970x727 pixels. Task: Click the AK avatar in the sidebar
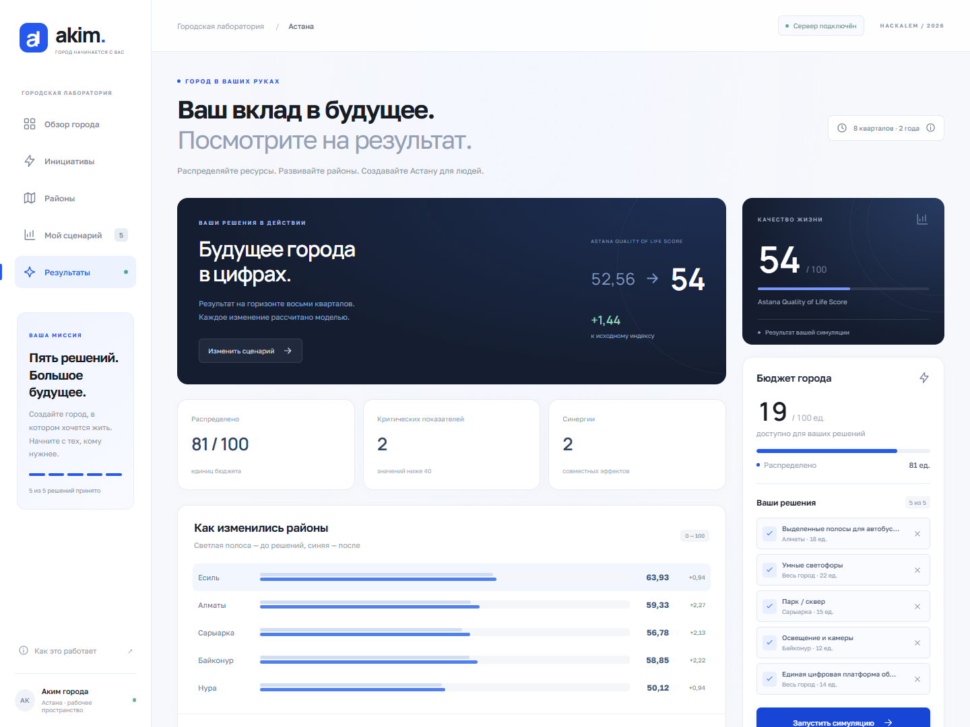[25, 700]
